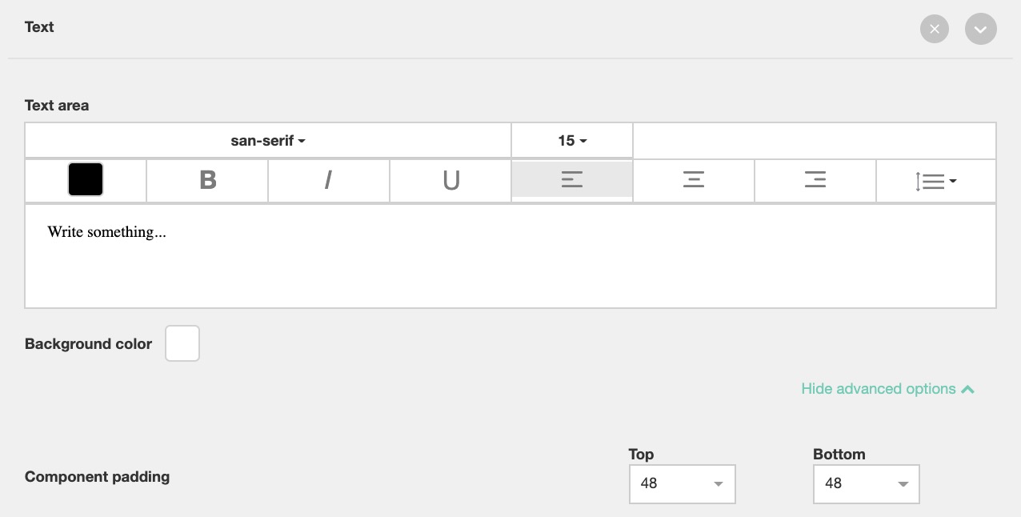Open the Bottom padding dropdown
This screenshot has width=1021, height=517.
point(866,483)
